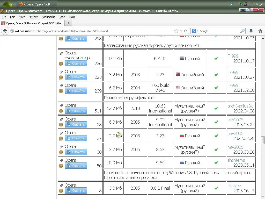Viewport: 265px width, 199px height.
Task: Open uploader shchtema profile link
Action: tap(236, 160)
